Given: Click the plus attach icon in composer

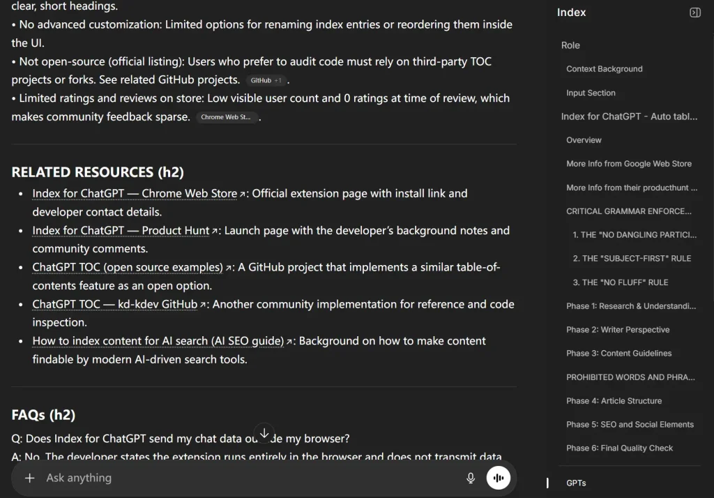Looking at the screenshot, I should [29, 478].
